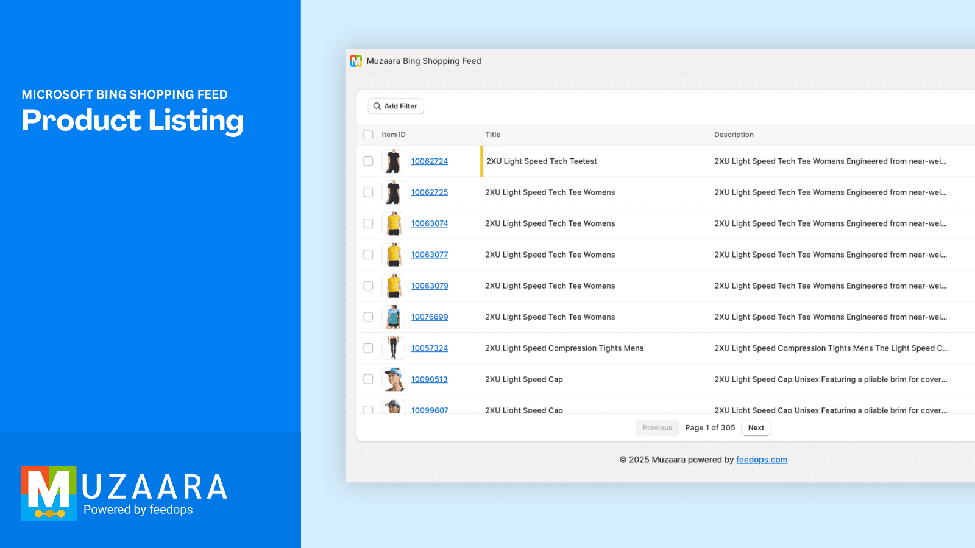The image size is (975, 548).
Task: Click the tights thumbnail for item 10057324
Action: pos(393,348)
